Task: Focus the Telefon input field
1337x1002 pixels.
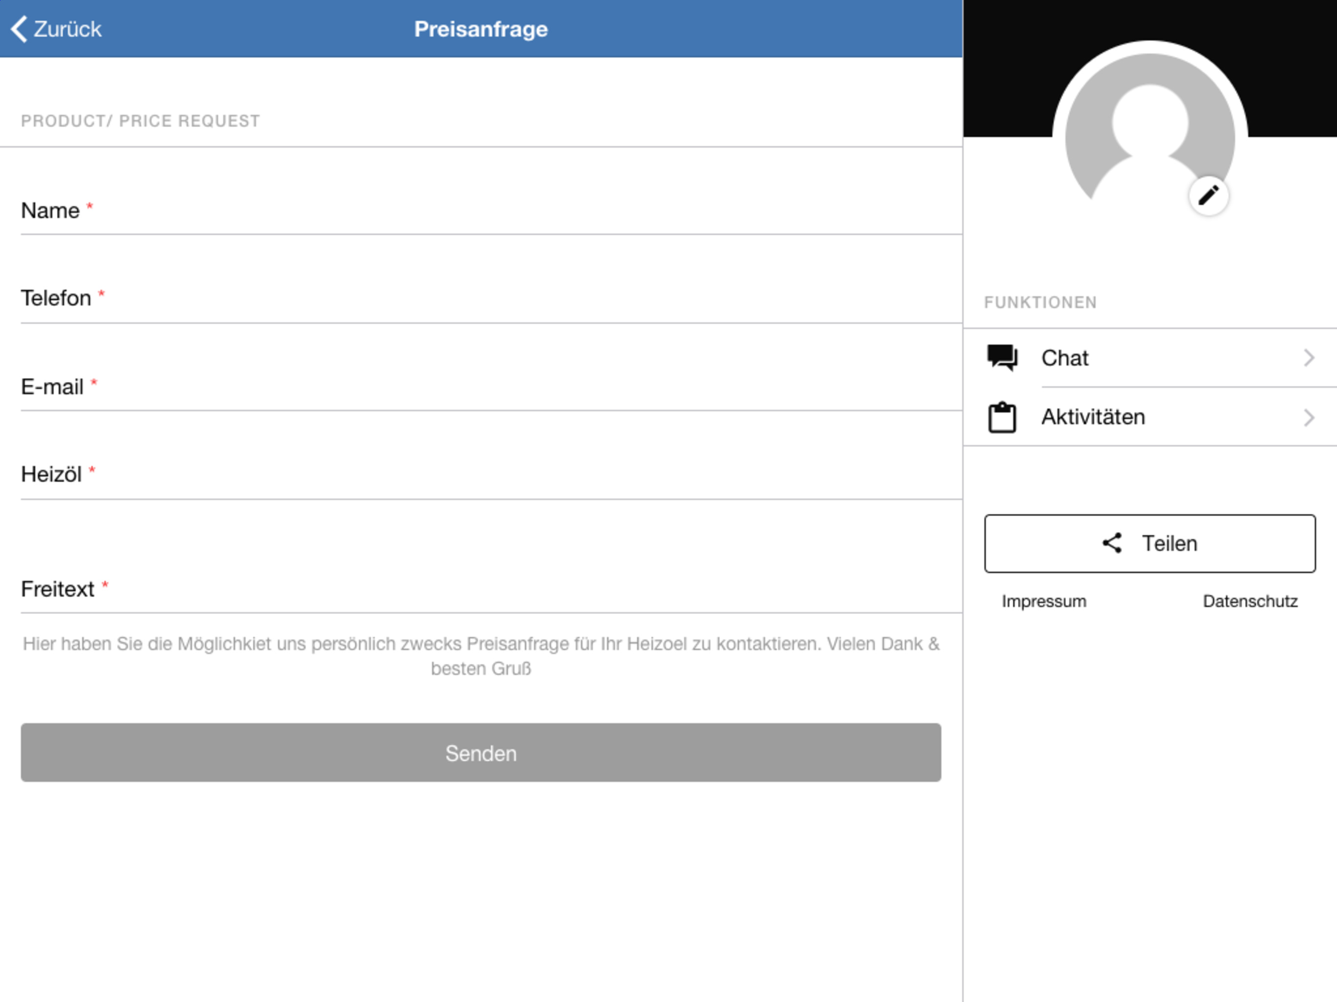Action: point(491,298)
